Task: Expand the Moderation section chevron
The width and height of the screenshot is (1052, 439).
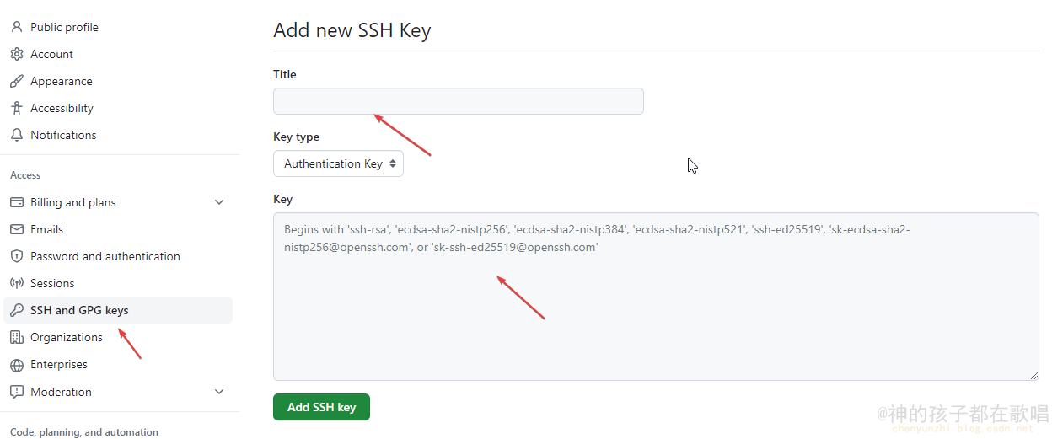Action: point(219,392)
